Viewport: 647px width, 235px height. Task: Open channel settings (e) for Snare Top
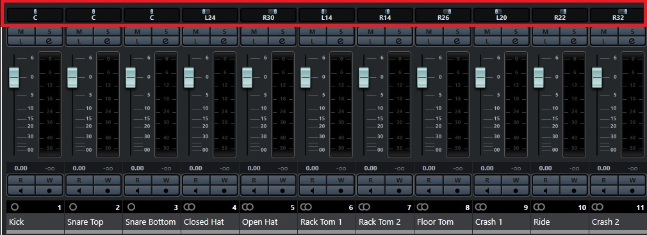click(x=107, y=41)
